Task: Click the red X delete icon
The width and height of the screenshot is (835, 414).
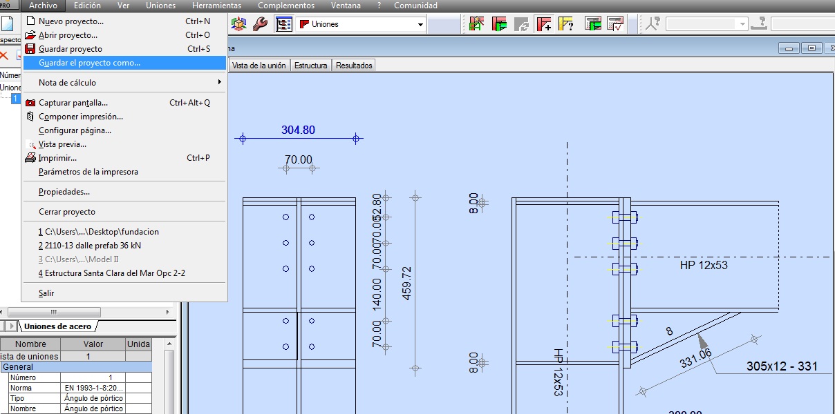Action: (x=4, y=56)
